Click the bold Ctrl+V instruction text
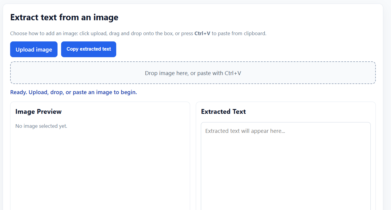The width and height of the screenshot is (391, 210). 203,33
